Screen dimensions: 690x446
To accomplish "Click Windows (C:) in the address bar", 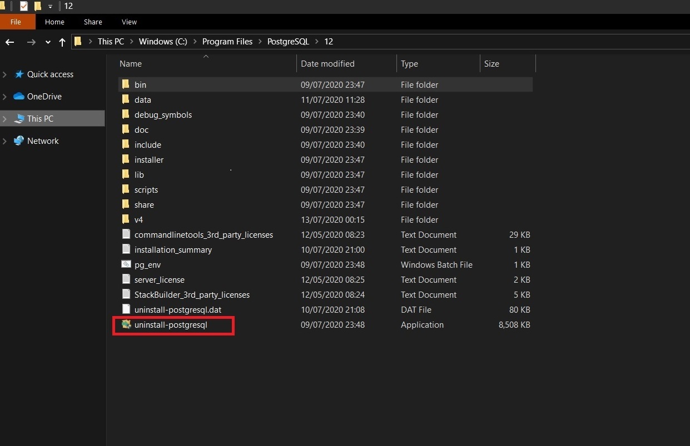I will pyautogui.click(x=162, y=41).
